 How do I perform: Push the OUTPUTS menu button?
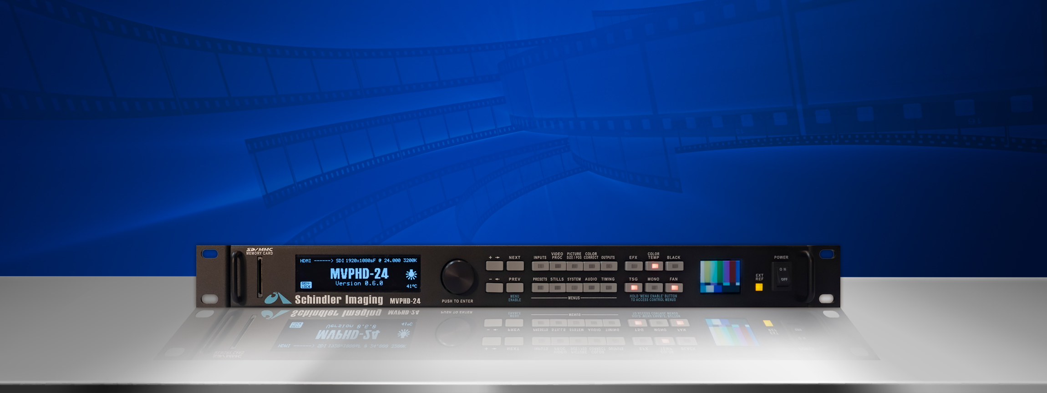tap(609, 266)
